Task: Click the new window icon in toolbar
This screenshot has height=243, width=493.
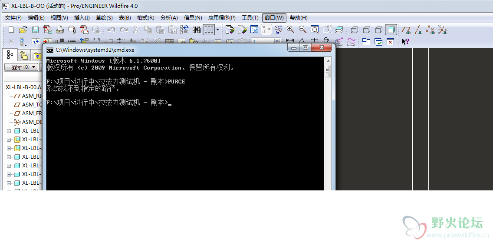Action: (x=366, y=42)
